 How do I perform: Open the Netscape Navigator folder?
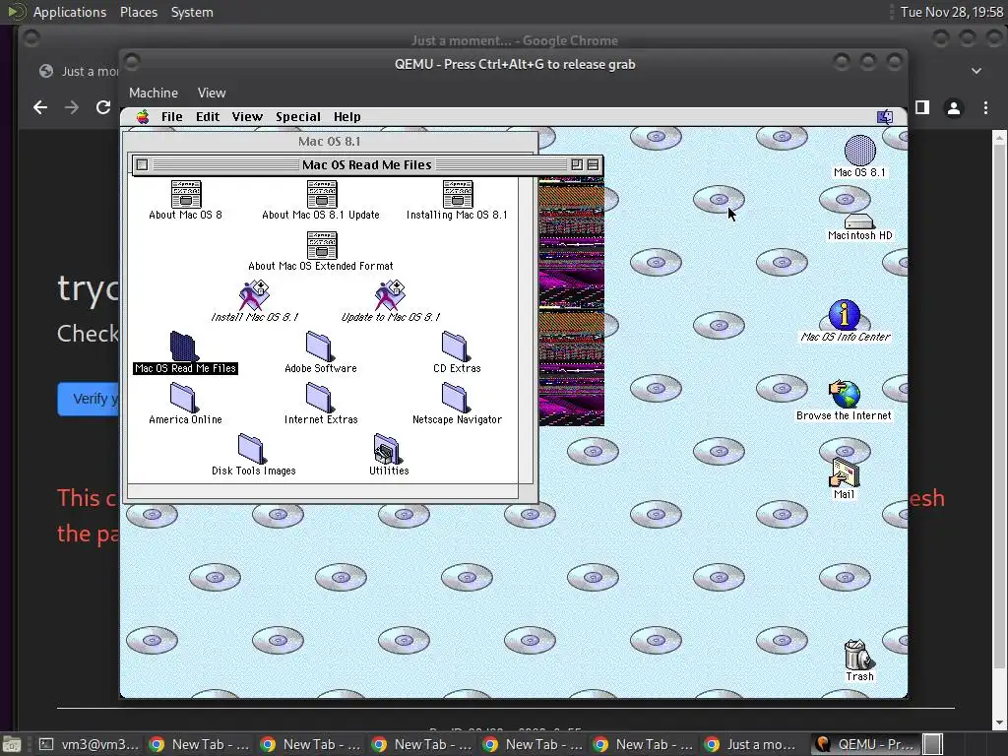pyautogui.click(x=456, y=398)
